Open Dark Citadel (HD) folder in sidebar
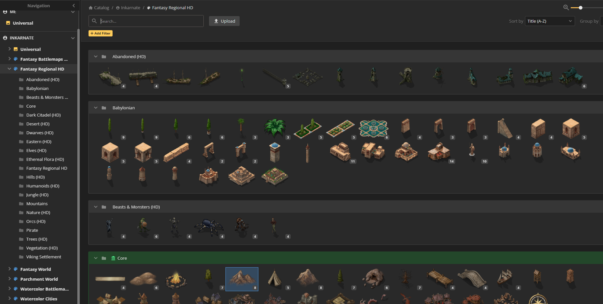Screen dimensions: 603x304 43,115
